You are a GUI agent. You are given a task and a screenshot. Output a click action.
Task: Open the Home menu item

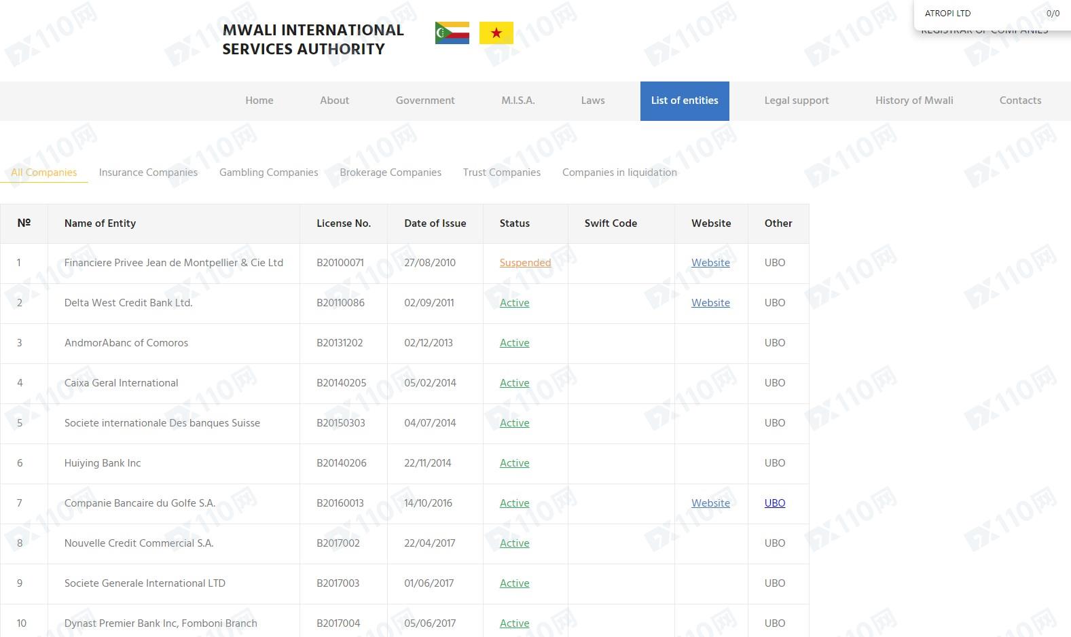259,101
